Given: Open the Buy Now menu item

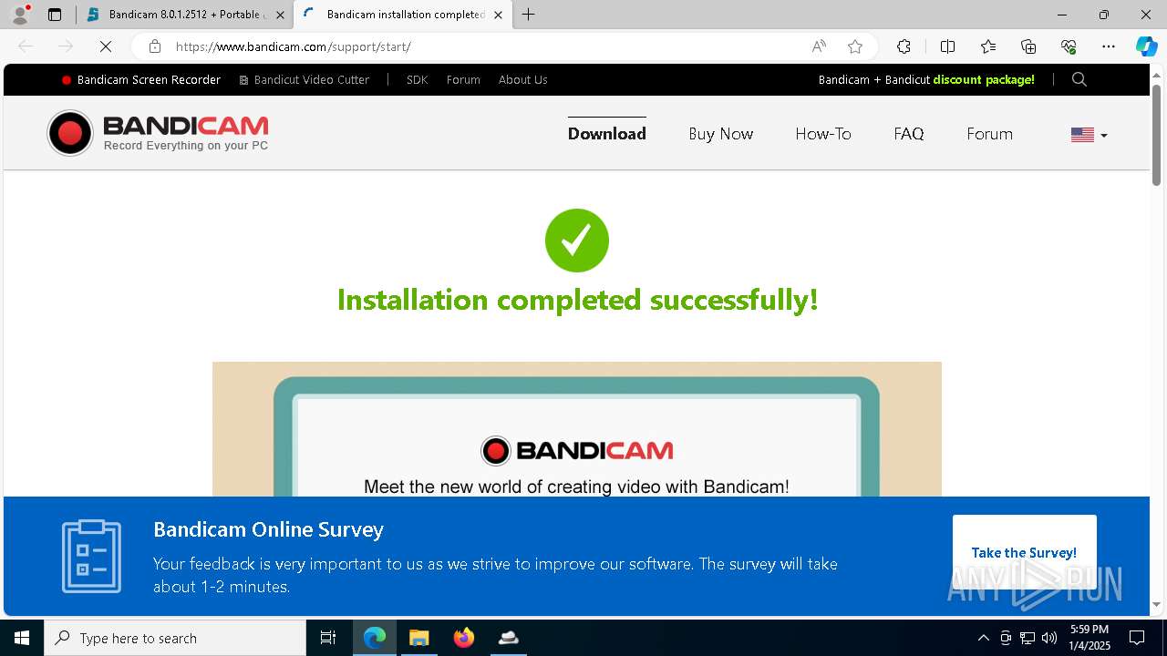Looking at the screenshot, I should [721, 134].
